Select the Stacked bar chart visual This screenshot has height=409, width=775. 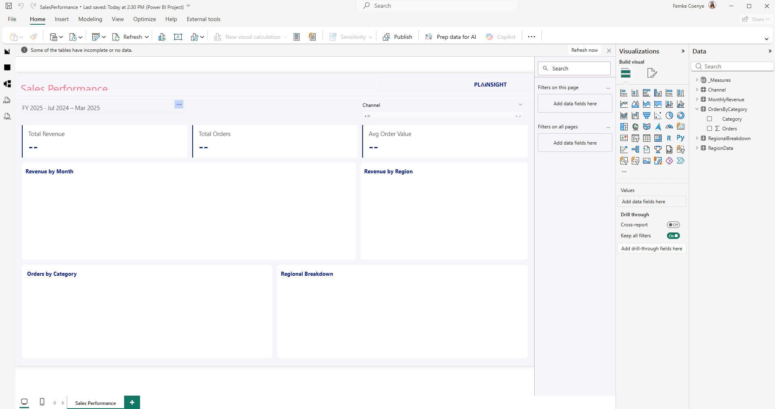pos(624,93)
